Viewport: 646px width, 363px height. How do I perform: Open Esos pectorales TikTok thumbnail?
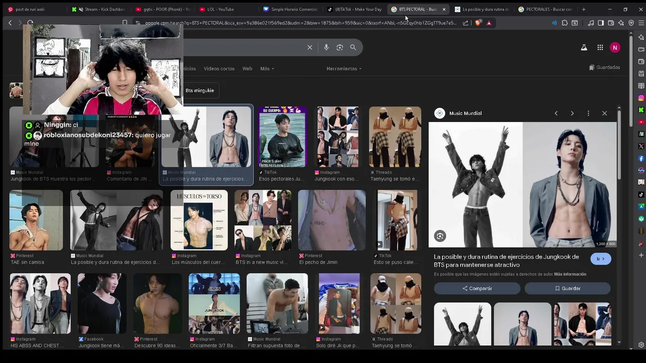282,137
